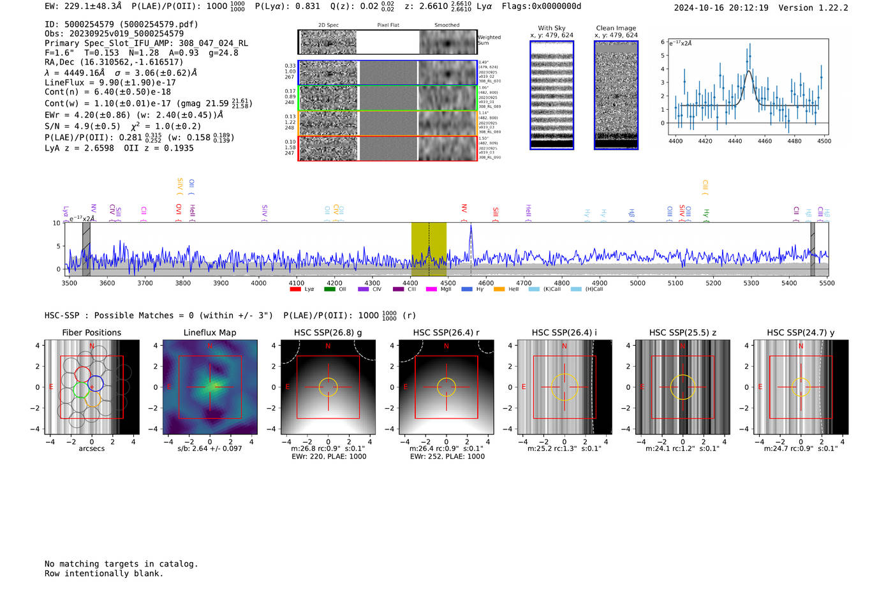Click the tall spectrum peak near 4560
Image resolution: width=893 pixels, height=608 pixels.
pos(471,242)
